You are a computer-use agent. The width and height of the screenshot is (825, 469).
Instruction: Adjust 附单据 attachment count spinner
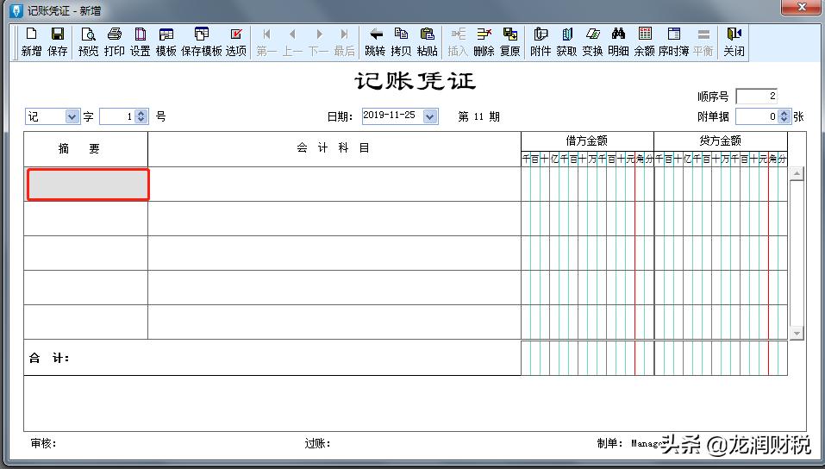click(784, 116)
